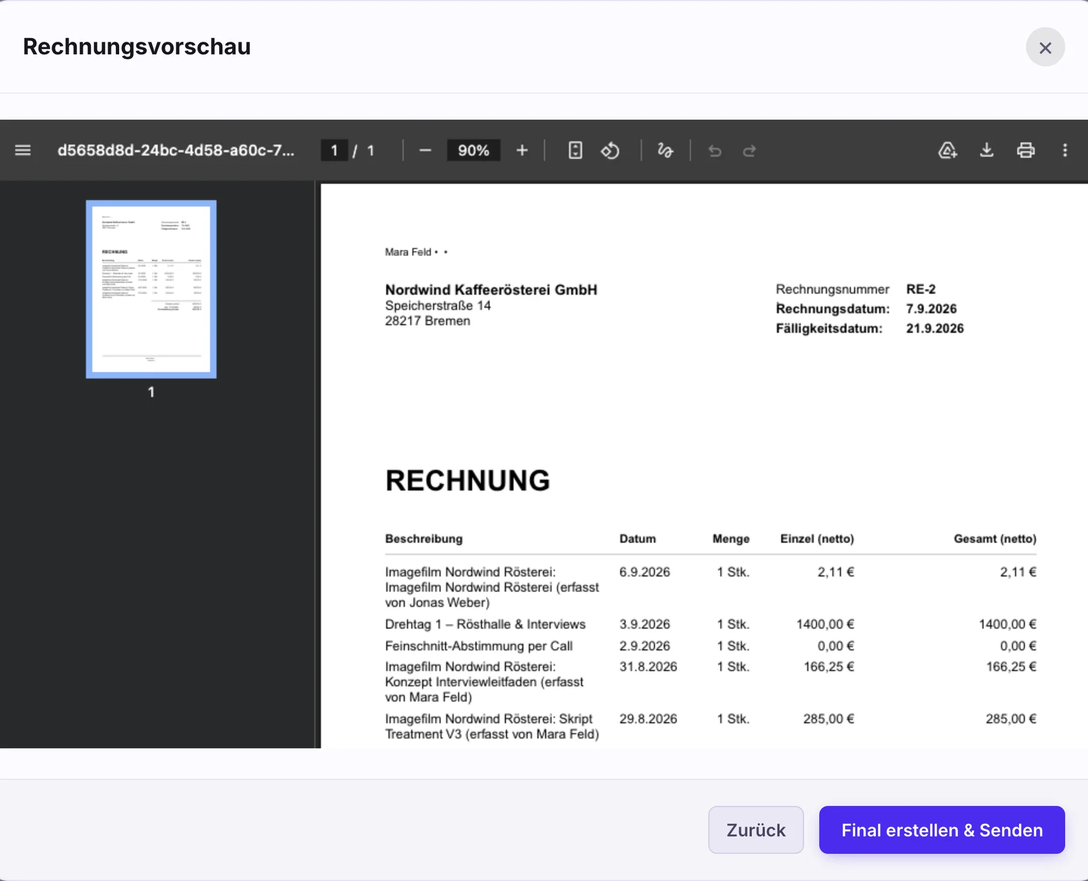
Task: Click the Rechnungsvorschau heading
Action: pyautogui.click(x=137, y=47)
